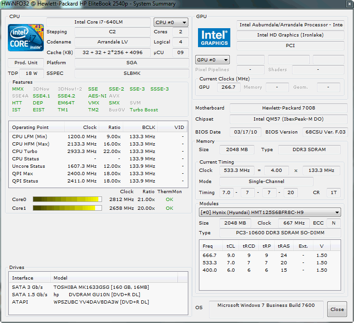Click the PC3-10600 DDR3 SDRAM SO-DIMM field
Image resolution: width=354 pixels, height=323 pixels.
(280, 233)
